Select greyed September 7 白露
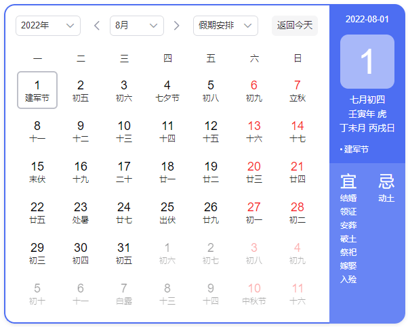 coord(124,293)
